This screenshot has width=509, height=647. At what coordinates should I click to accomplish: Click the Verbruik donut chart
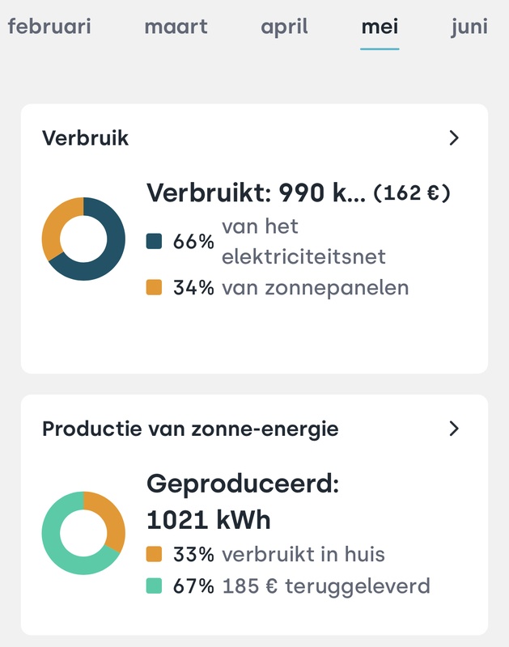tap(83, 241)
